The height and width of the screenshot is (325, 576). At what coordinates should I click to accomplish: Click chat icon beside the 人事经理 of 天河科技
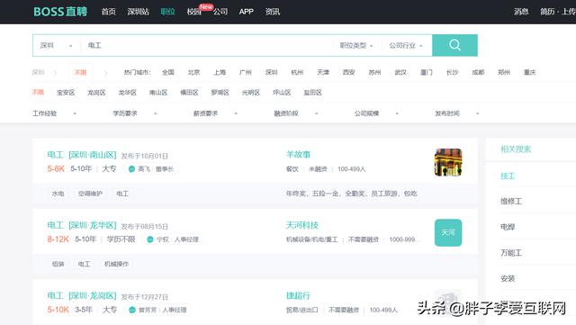pos(150,239)
